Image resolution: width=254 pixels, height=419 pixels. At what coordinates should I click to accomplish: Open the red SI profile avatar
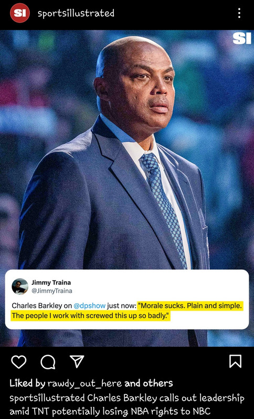click(20, 13)
